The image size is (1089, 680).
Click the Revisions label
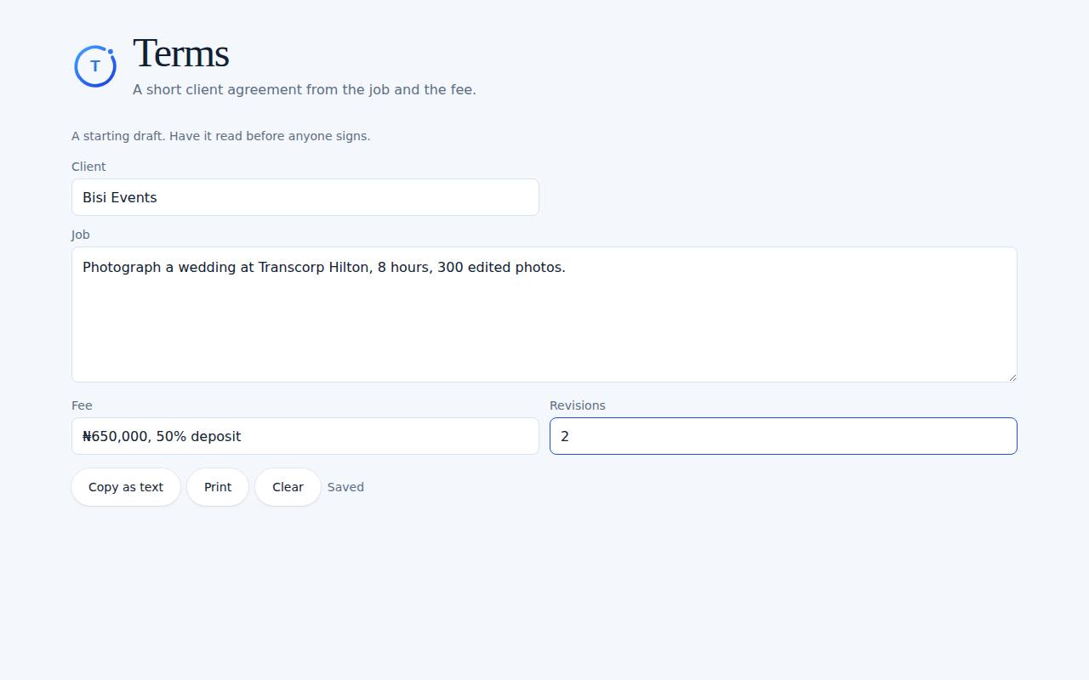(x=578, y=405)
